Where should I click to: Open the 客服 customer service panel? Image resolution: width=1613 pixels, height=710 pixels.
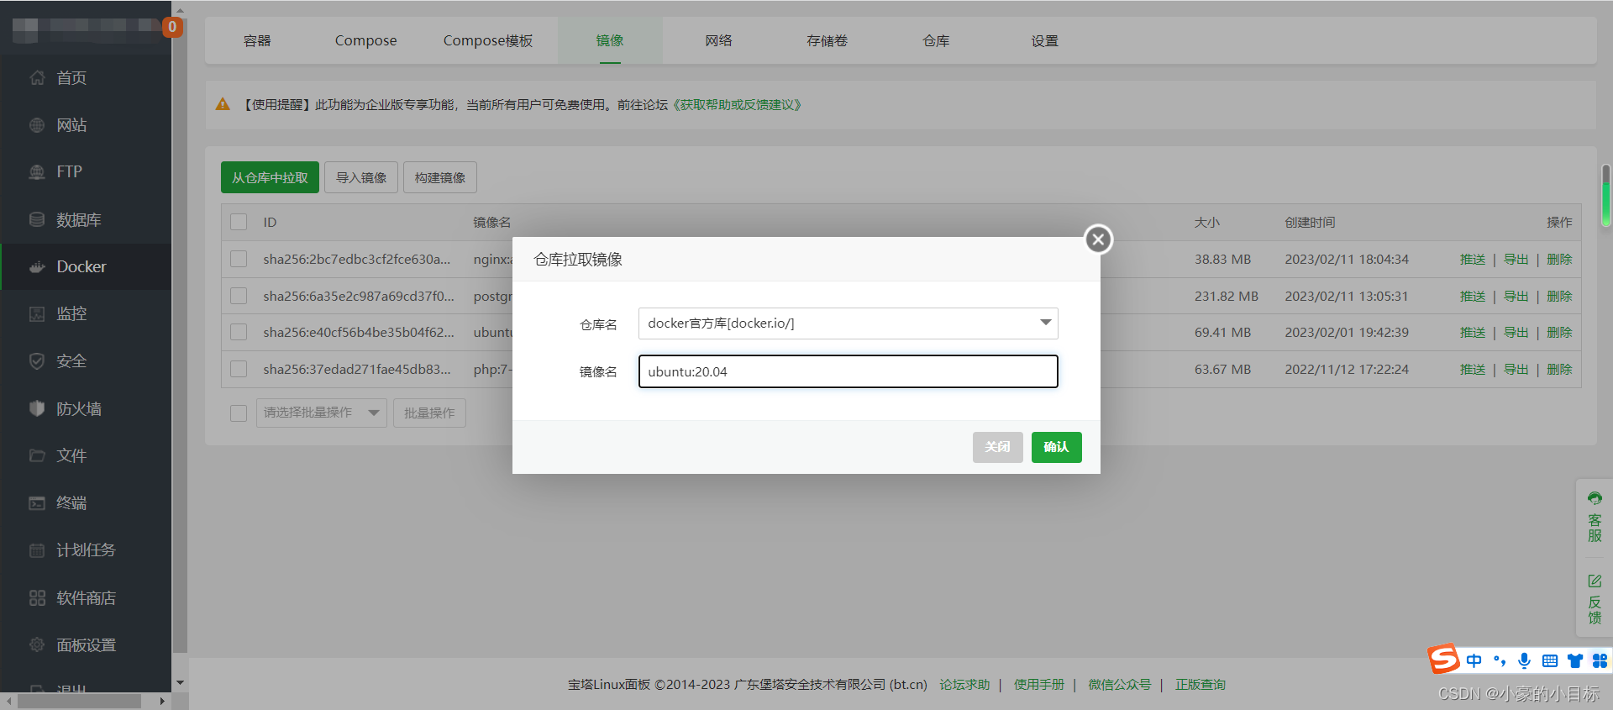pyautogui.click(x=1595, y=516)
